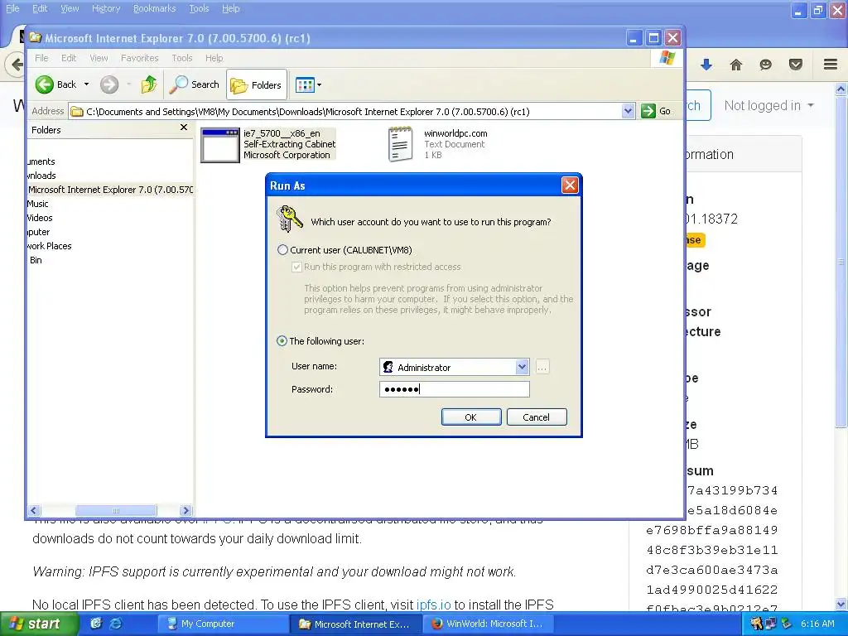Switch to WinWorld Firefox taskbar button
848x636 pixels.
coord(487,624)
